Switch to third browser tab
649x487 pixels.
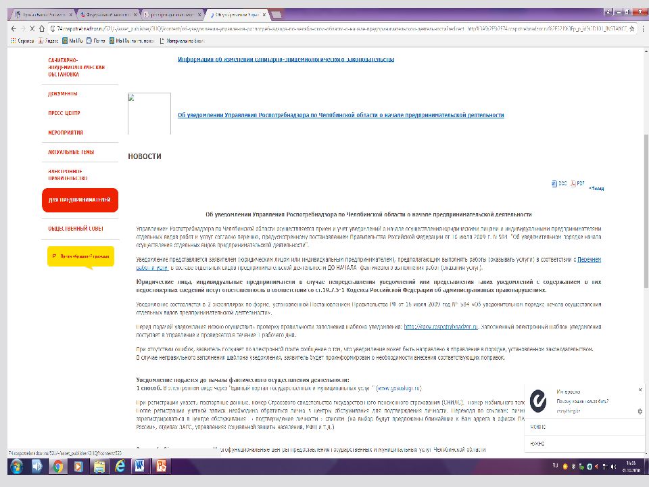pyautogui.click(x=171, y=14)
